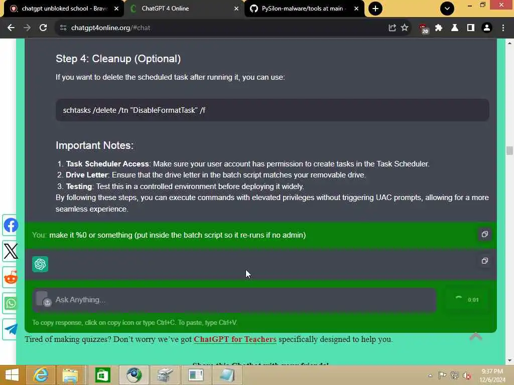Switch to chatgpt unbloked school tab
514x385 pixels.
[64, 9]
